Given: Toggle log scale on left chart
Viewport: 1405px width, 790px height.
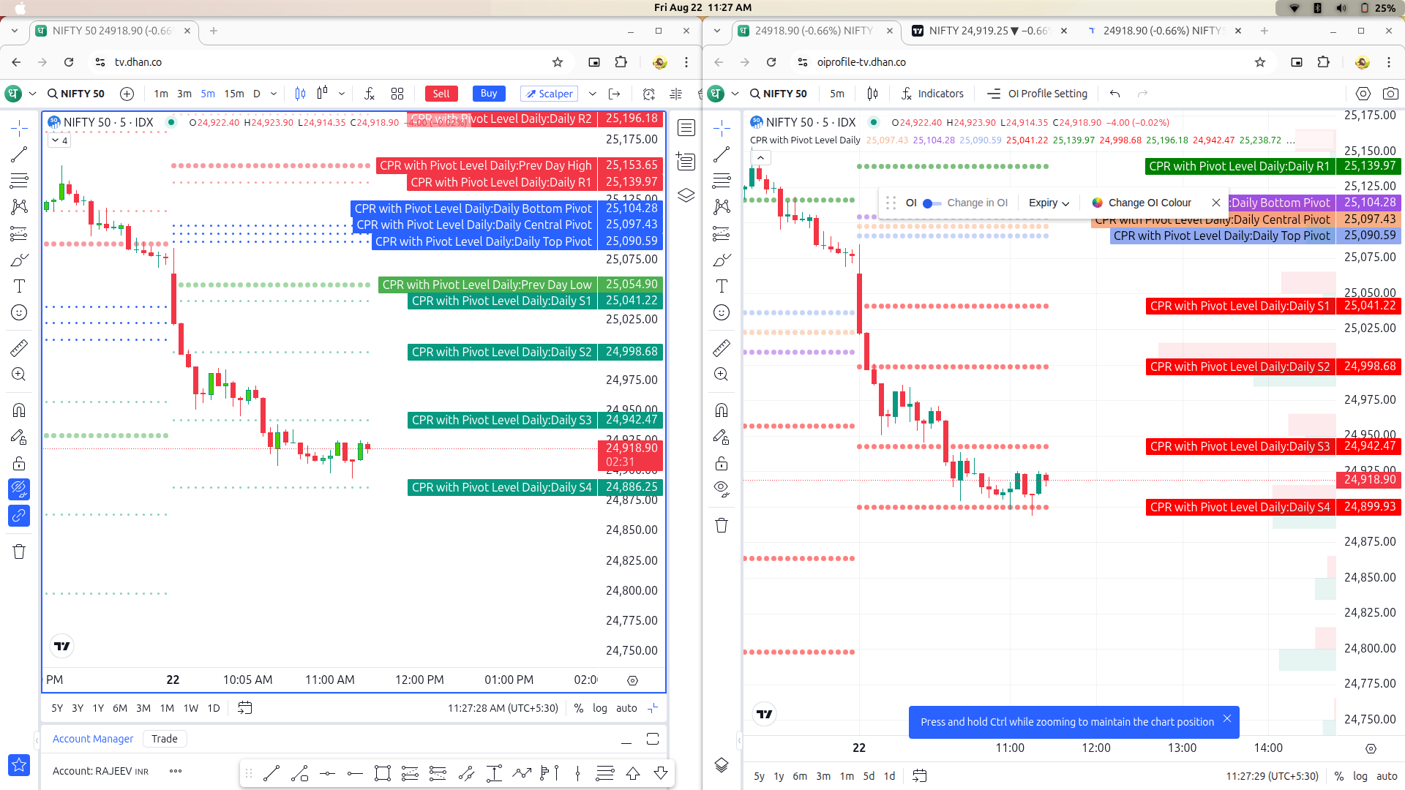Looking at the screenshot, I should (x=599, y=708).
